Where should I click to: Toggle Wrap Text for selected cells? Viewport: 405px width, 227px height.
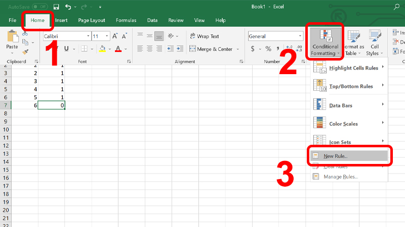[204, 36]
